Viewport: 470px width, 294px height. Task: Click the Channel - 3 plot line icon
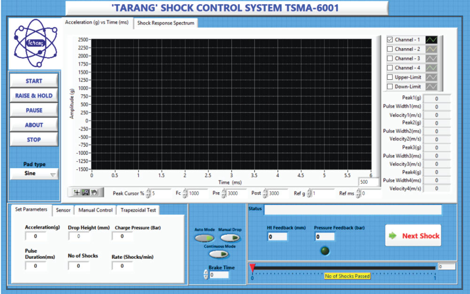431,59
